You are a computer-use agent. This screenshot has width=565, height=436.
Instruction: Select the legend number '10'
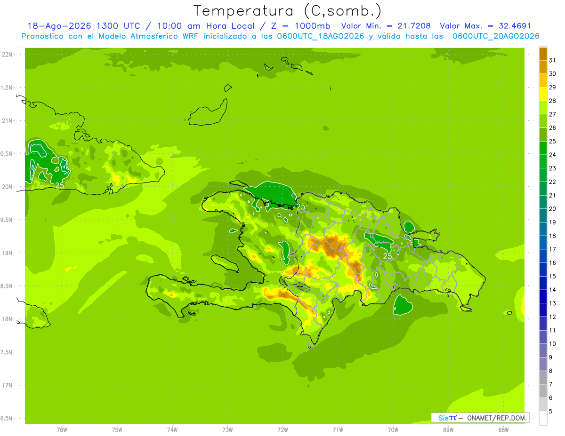click(x=553, y=344)
